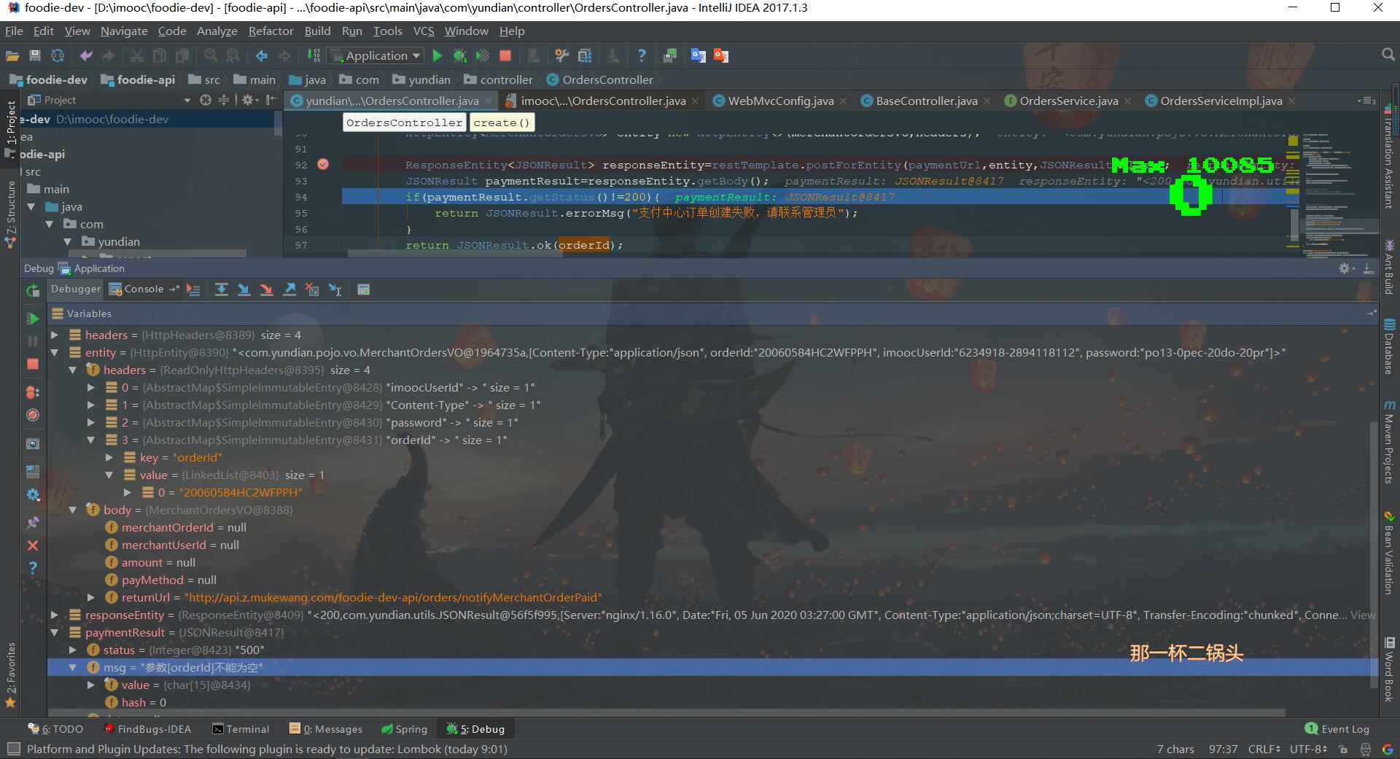1400x759 pixels.
Task: Run Application with coverage icon
Action: 482,55
